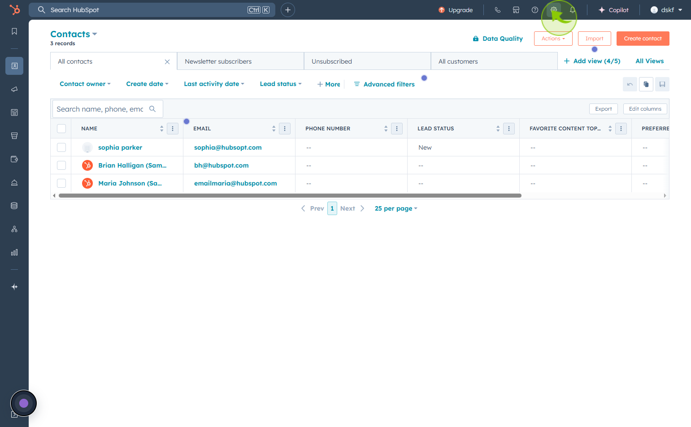The image size is (691, 427).
Task: Select the sophia parker row checkbox
Action: [61, 147]
